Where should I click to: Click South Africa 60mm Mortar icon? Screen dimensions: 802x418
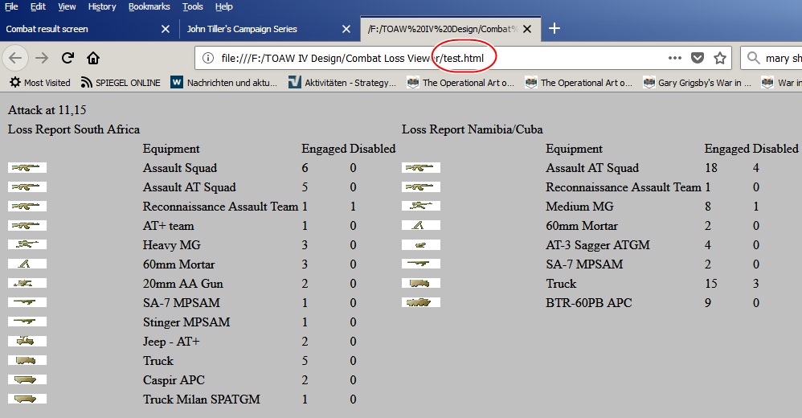[x=27, y=264]
